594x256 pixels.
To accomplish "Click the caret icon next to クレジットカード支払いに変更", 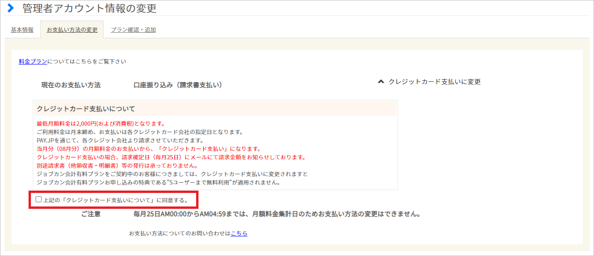I will (381, 82).
